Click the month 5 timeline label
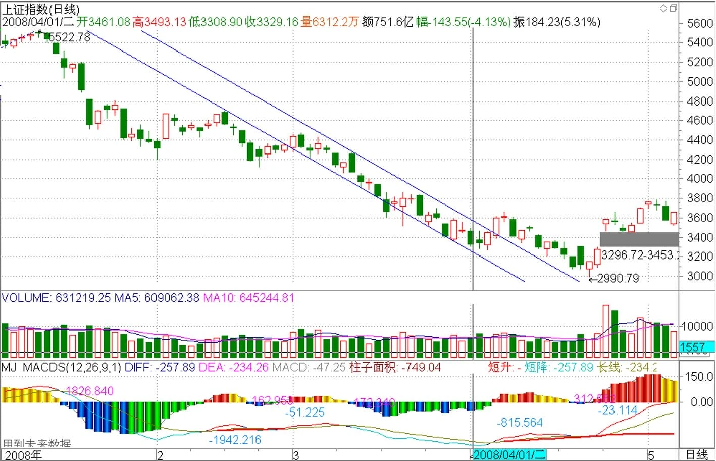716x461 pixels. click(651, 454)
